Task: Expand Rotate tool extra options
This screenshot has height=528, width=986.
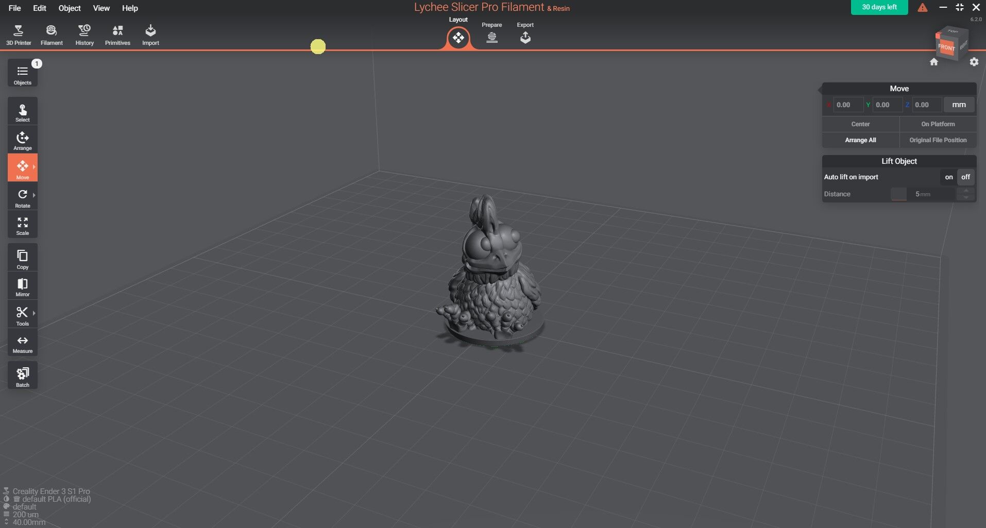Action: tap(35, 195)
